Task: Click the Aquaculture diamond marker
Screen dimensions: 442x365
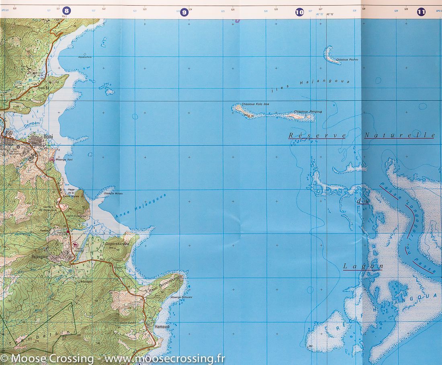Action: [x=84, y=54]
